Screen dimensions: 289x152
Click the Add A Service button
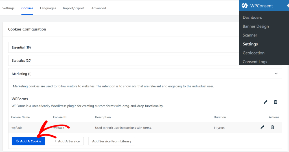coord(67,141)
